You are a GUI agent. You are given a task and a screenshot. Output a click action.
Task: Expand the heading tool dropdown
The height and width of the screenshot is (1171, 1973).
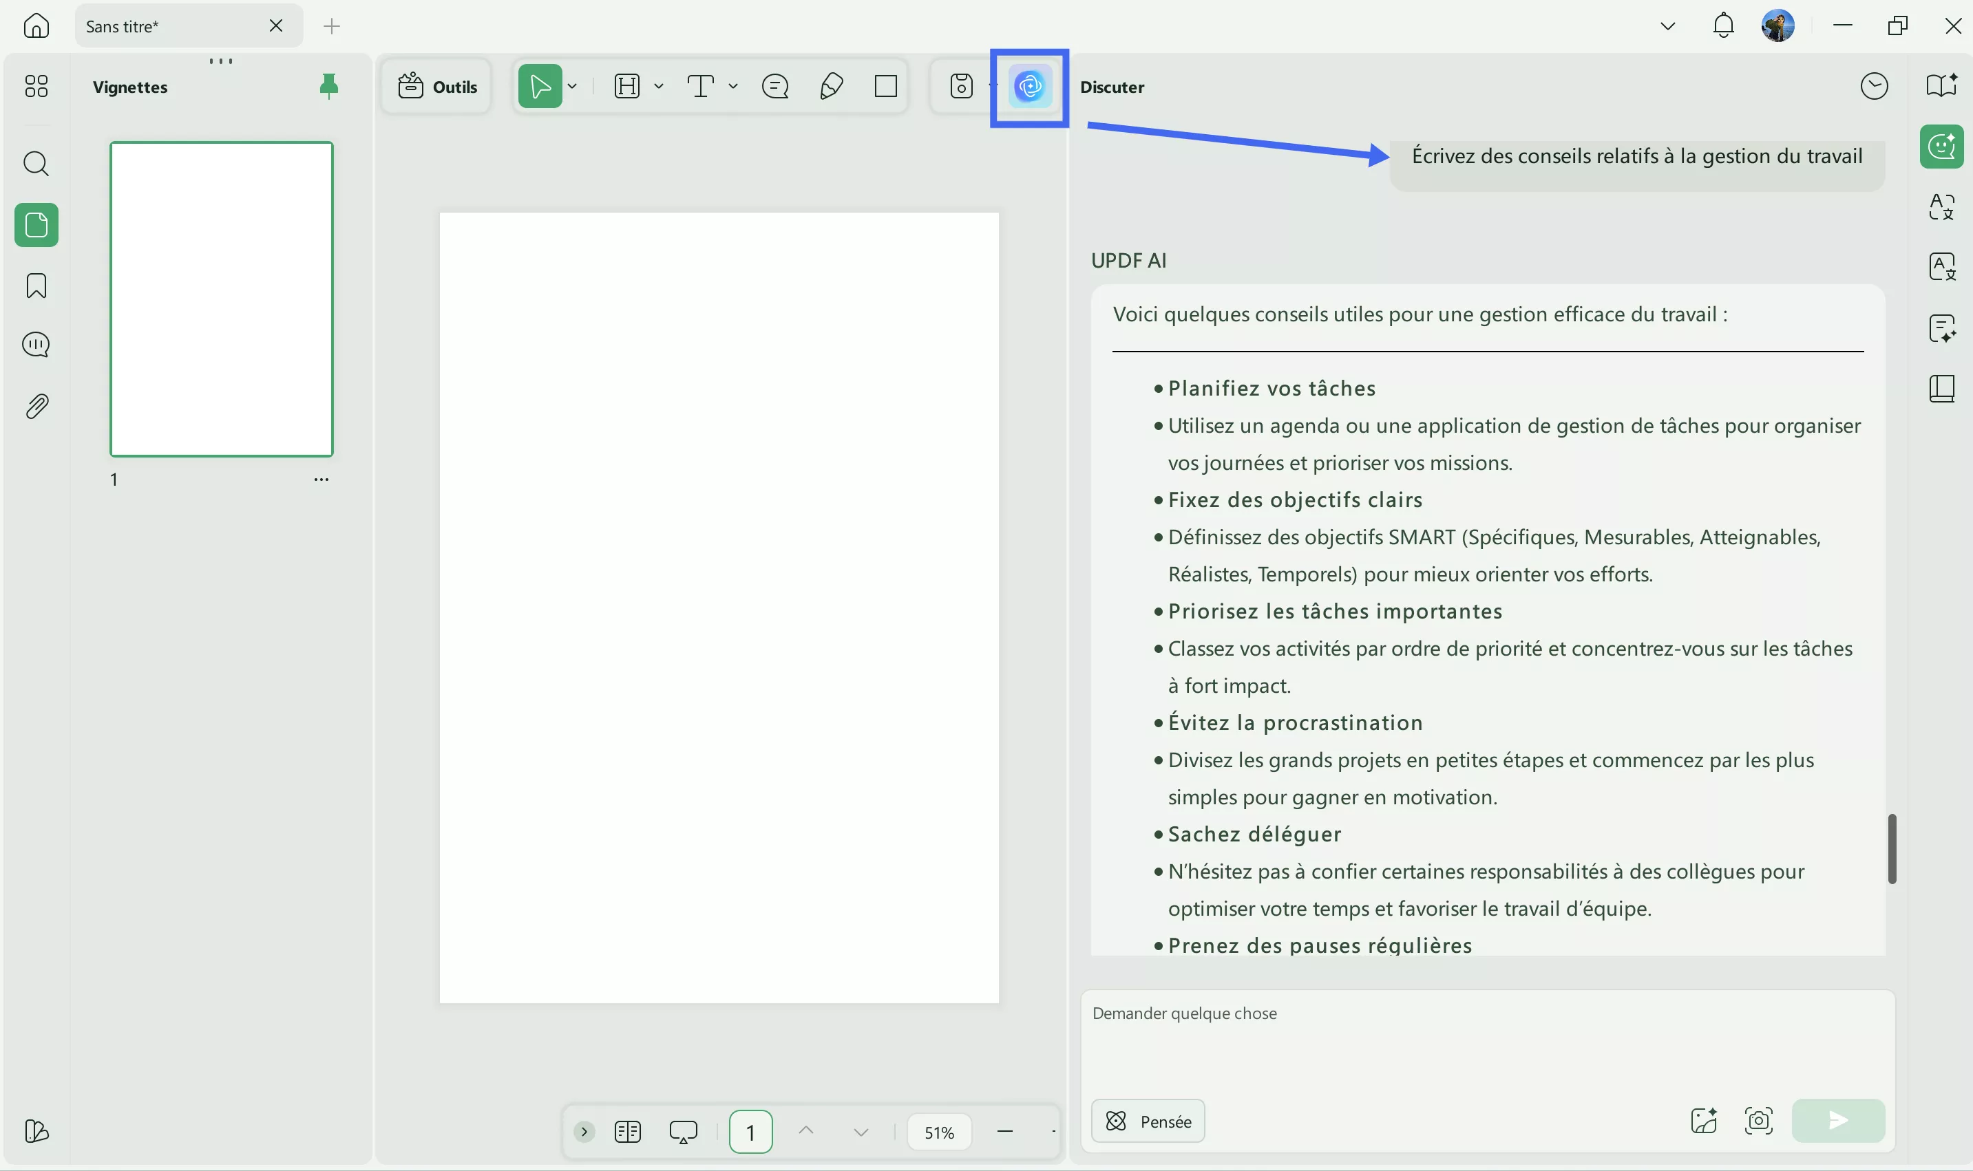point(658,87)
